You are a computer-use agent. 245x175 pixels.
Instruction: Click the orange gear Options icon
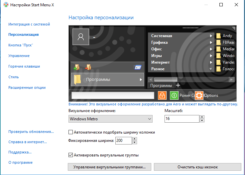(x=199, y=95)
